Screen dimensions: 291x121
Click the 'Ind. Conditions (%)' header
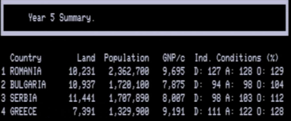(x=237, y=58)
